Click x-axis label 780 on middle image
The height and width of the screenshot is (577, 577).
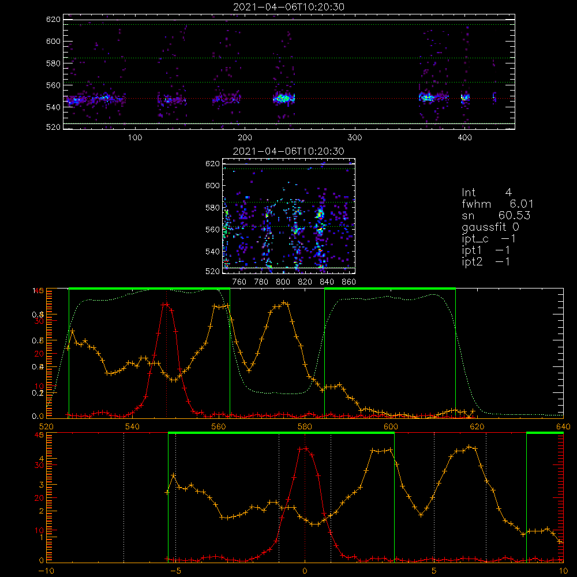[x=261, y=282]
